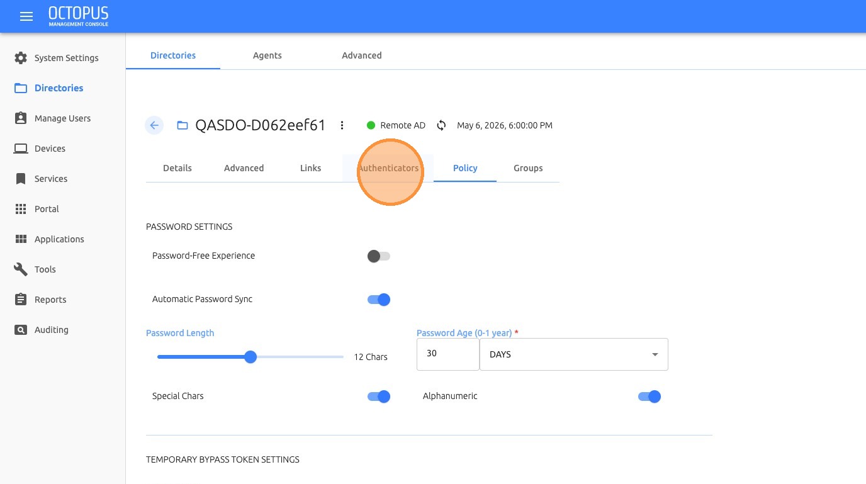Open the Reports section label

50,300
